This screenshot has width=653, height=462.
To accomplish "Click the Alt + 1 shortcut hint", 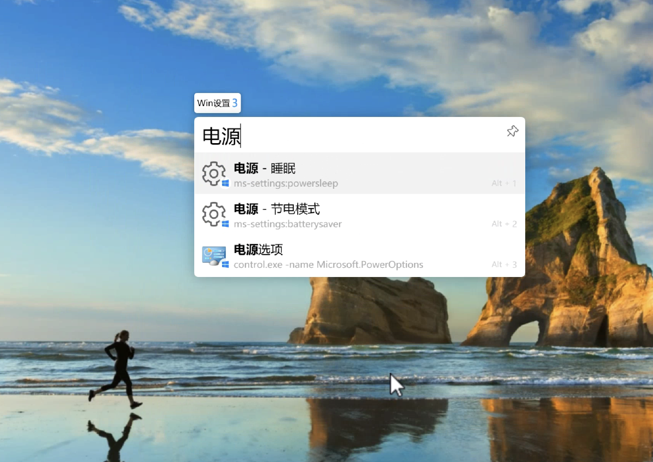I will tap(504, 183).
